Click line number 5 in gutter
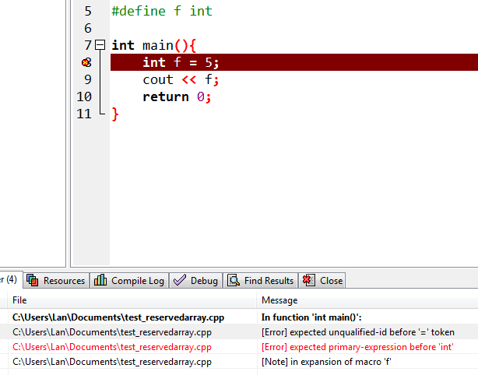The image size is (478, 375). pos(88,11)
